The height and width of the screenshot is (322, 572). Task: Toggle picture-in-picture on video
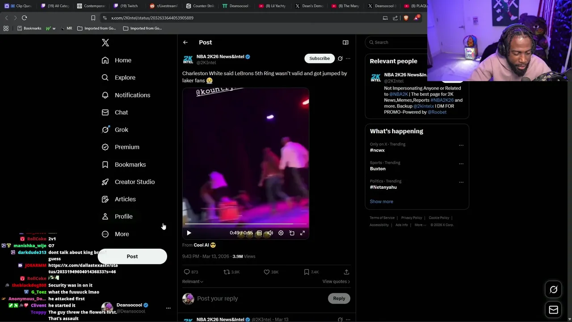(x=292, y=233)
